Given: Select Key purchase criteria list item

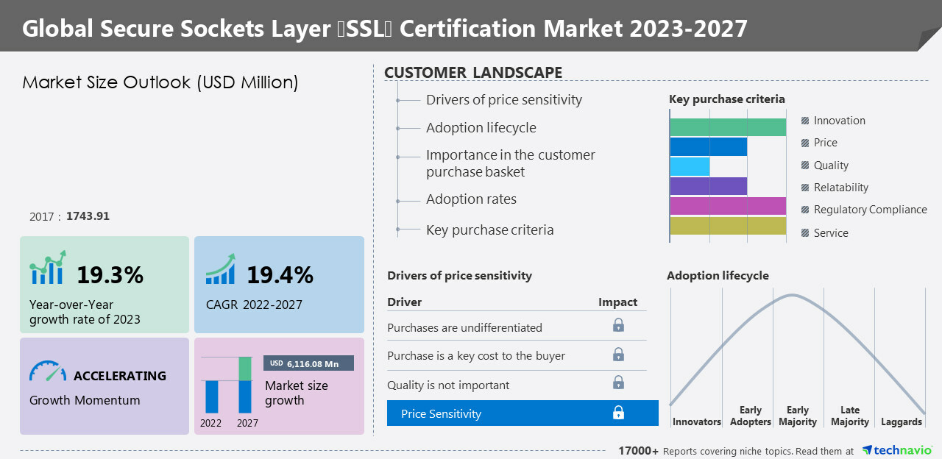Looking at the screenshot, I should click(x=489, y=230).
